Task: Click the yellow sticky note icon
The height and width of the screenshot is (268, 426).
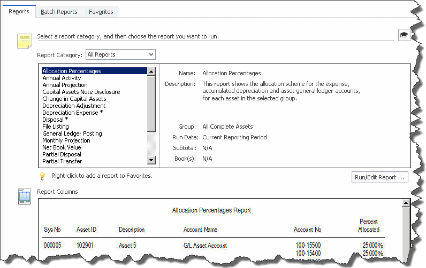Action: pos(25,41)
